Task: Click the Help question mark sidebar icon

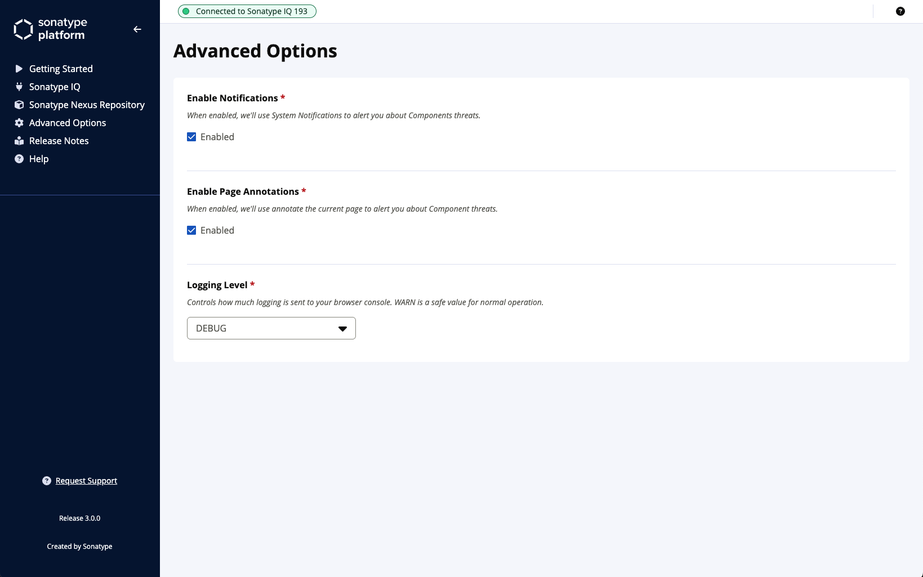Action: click(x=19, y=159)
